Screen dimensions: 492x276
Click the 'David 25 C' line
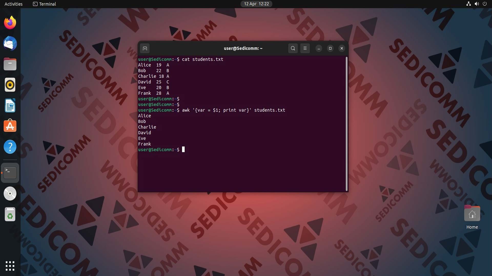point(153,82)
